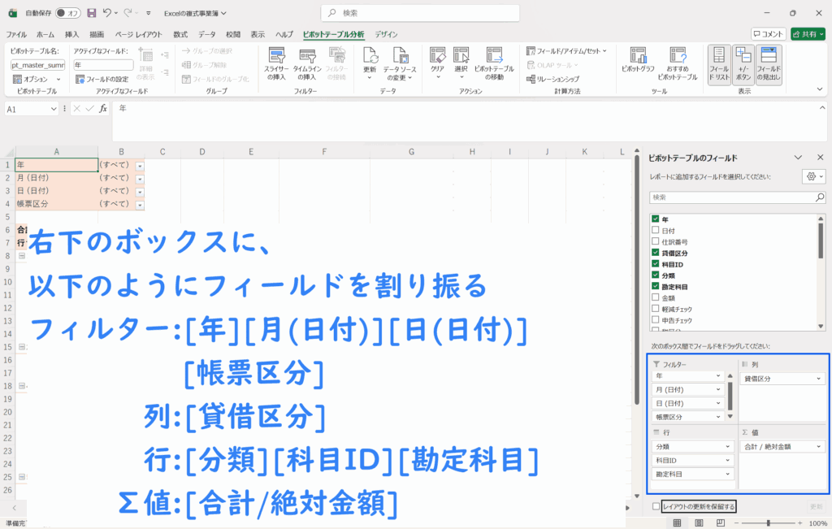
Task: Click the コメント (Comments) button
Action: (768, 34)
